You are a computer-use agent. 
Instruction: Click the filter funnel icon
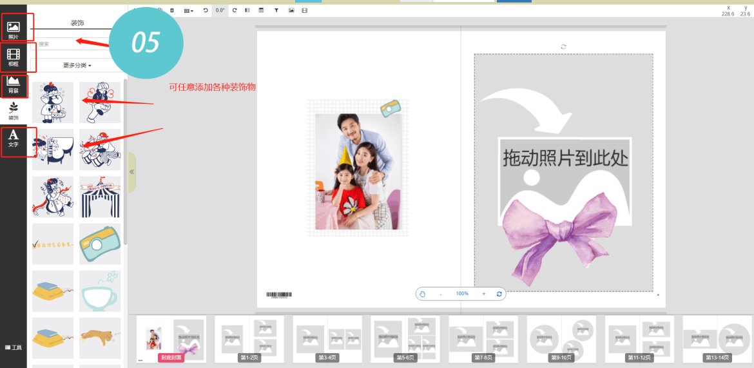(276, 10)
